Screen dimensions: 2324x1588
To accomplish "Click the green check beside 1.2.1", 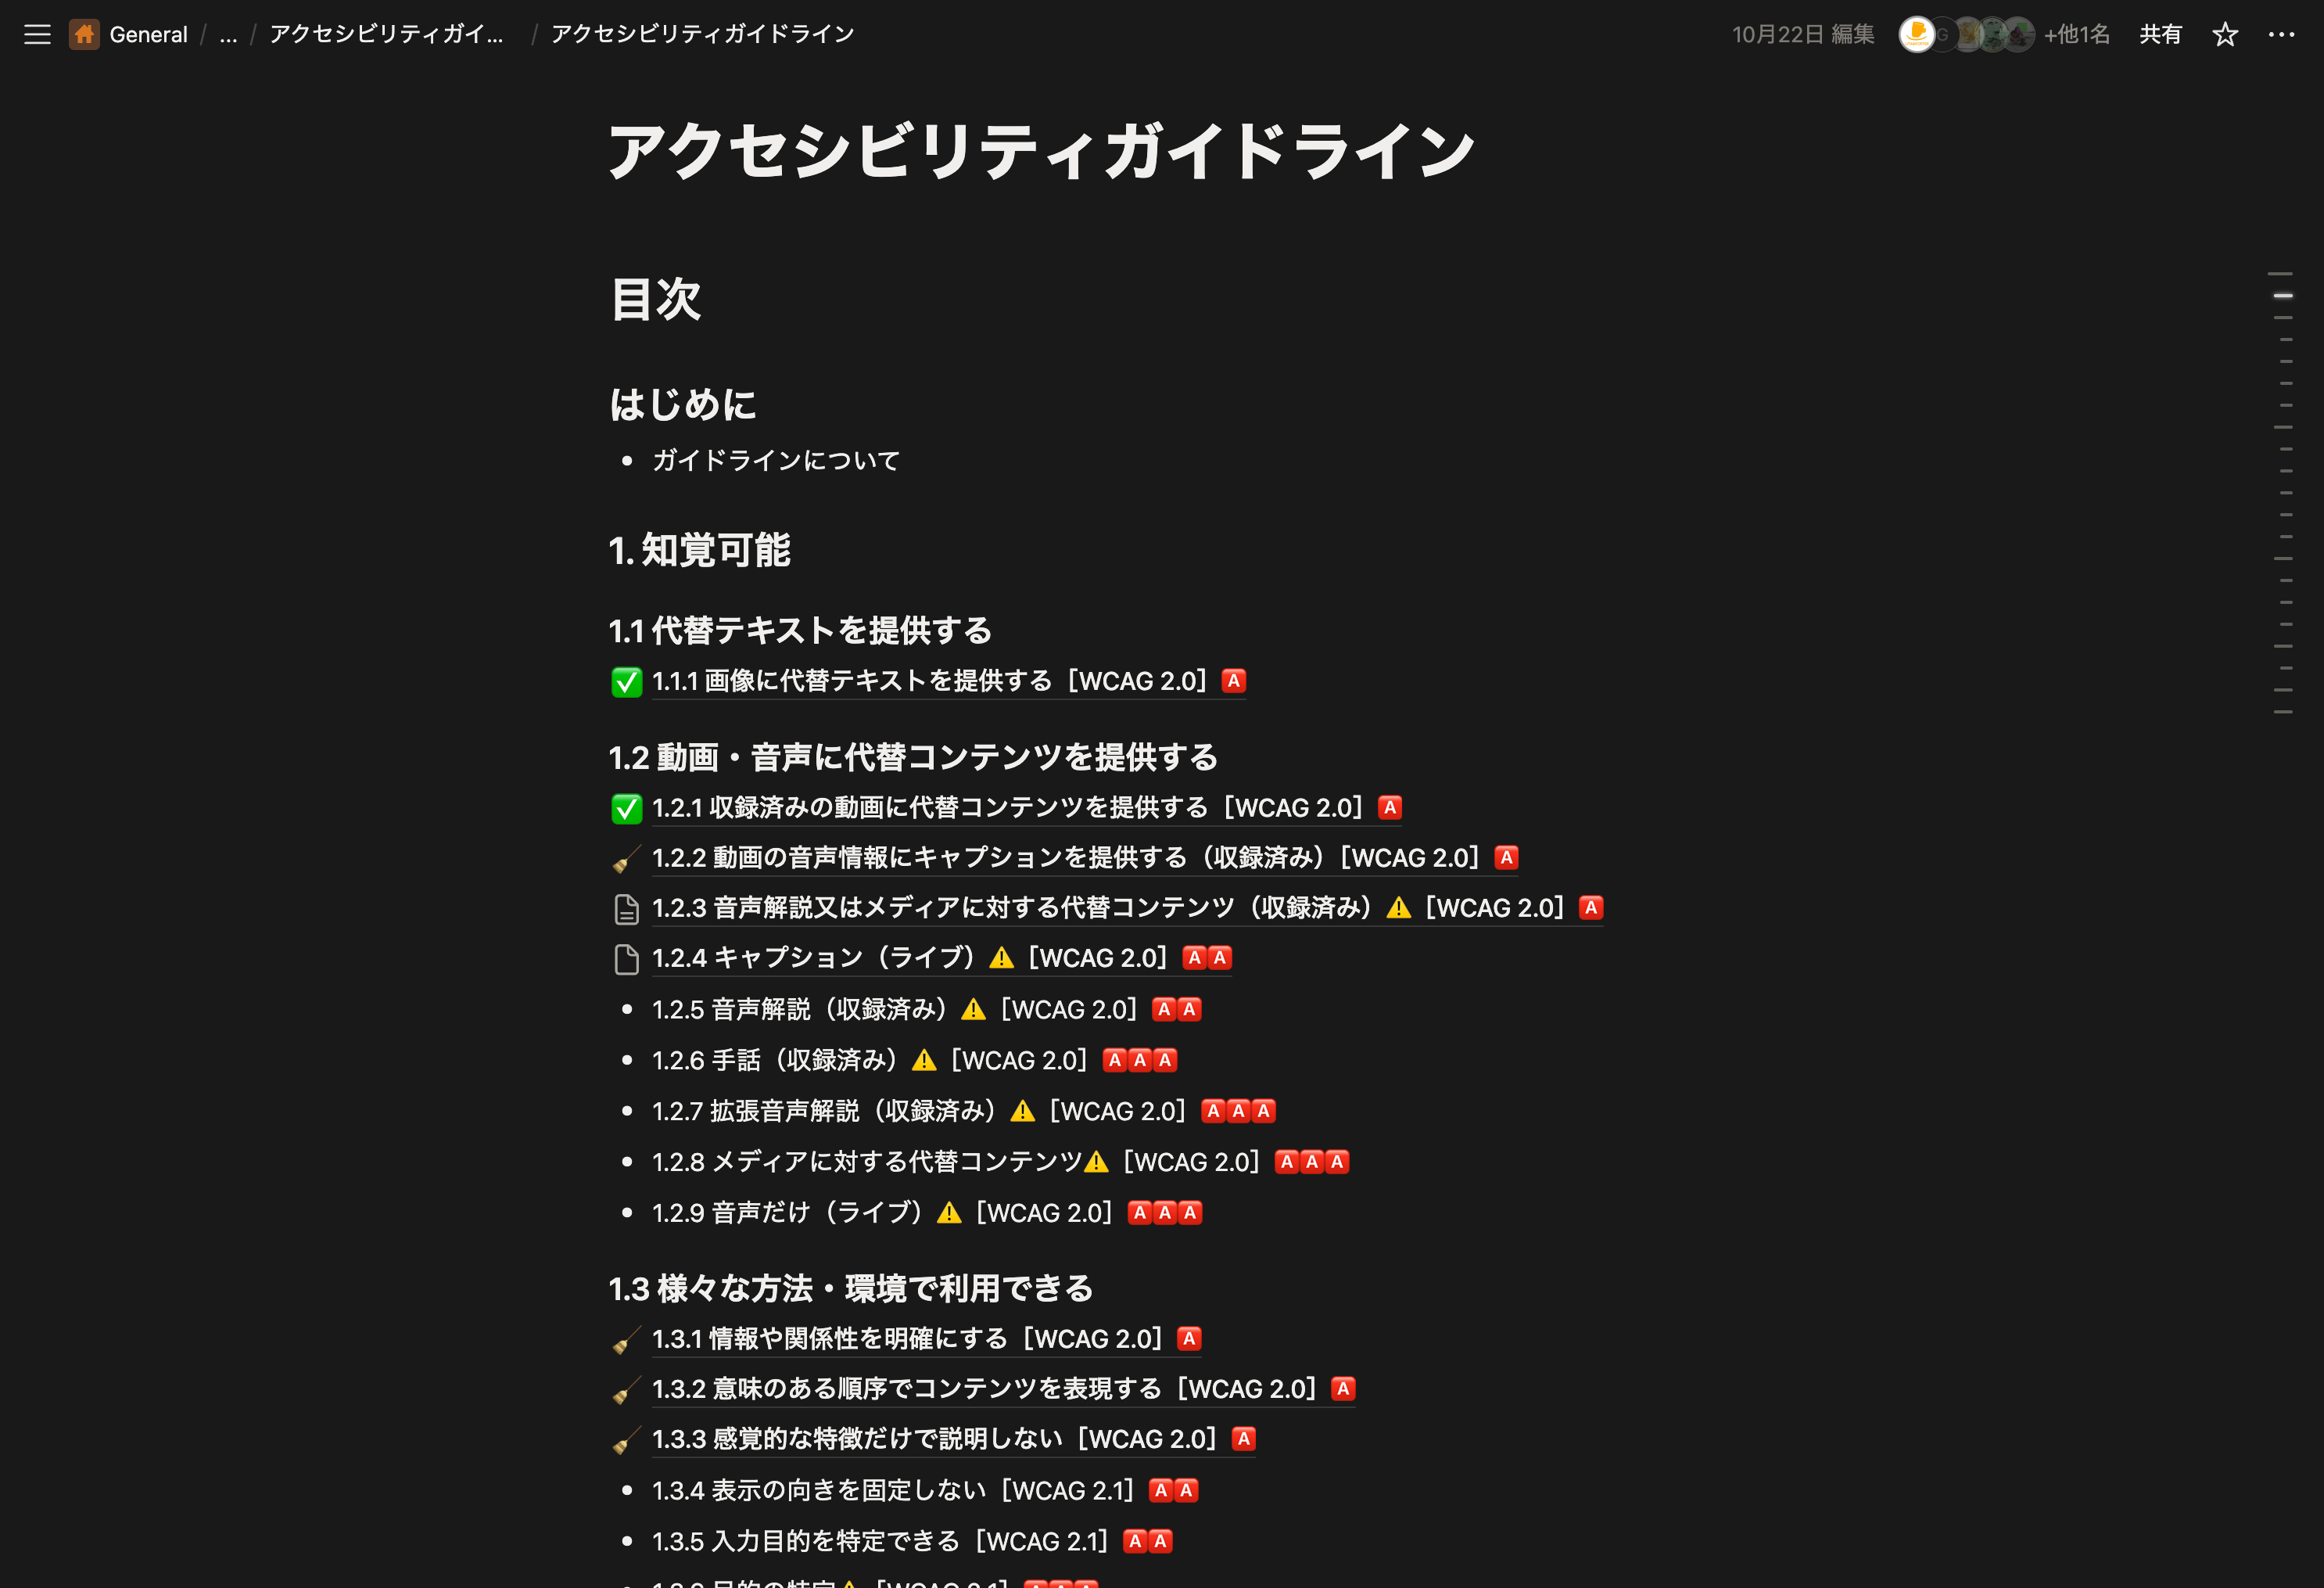I will click(x=626, y=809).
